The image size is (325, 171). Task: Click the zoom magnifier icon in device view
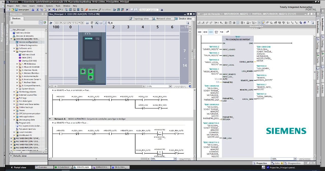pos(109,23)
